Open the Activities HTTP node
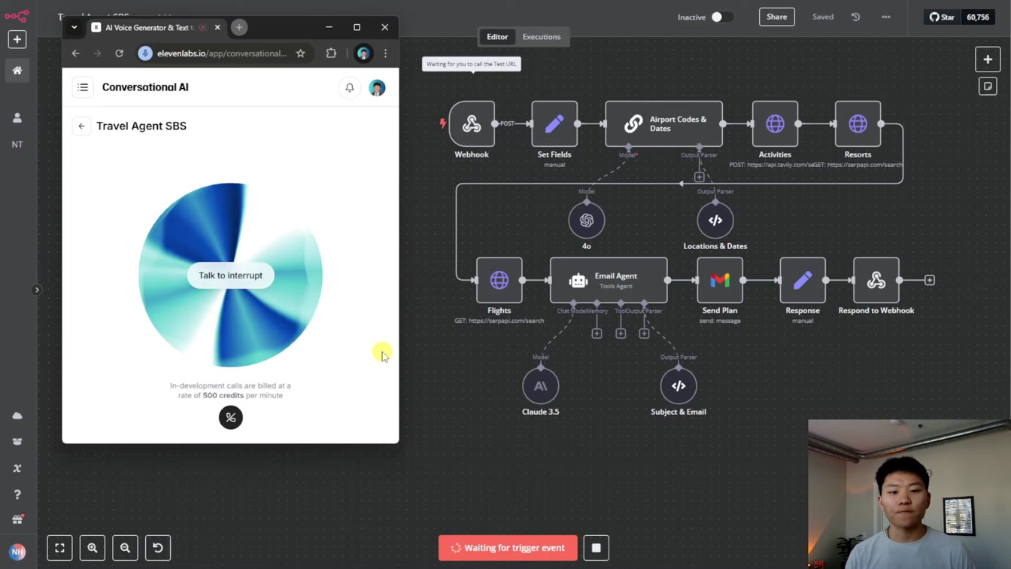The width and height of the screenshot is (1011, 569). [775, 123]
